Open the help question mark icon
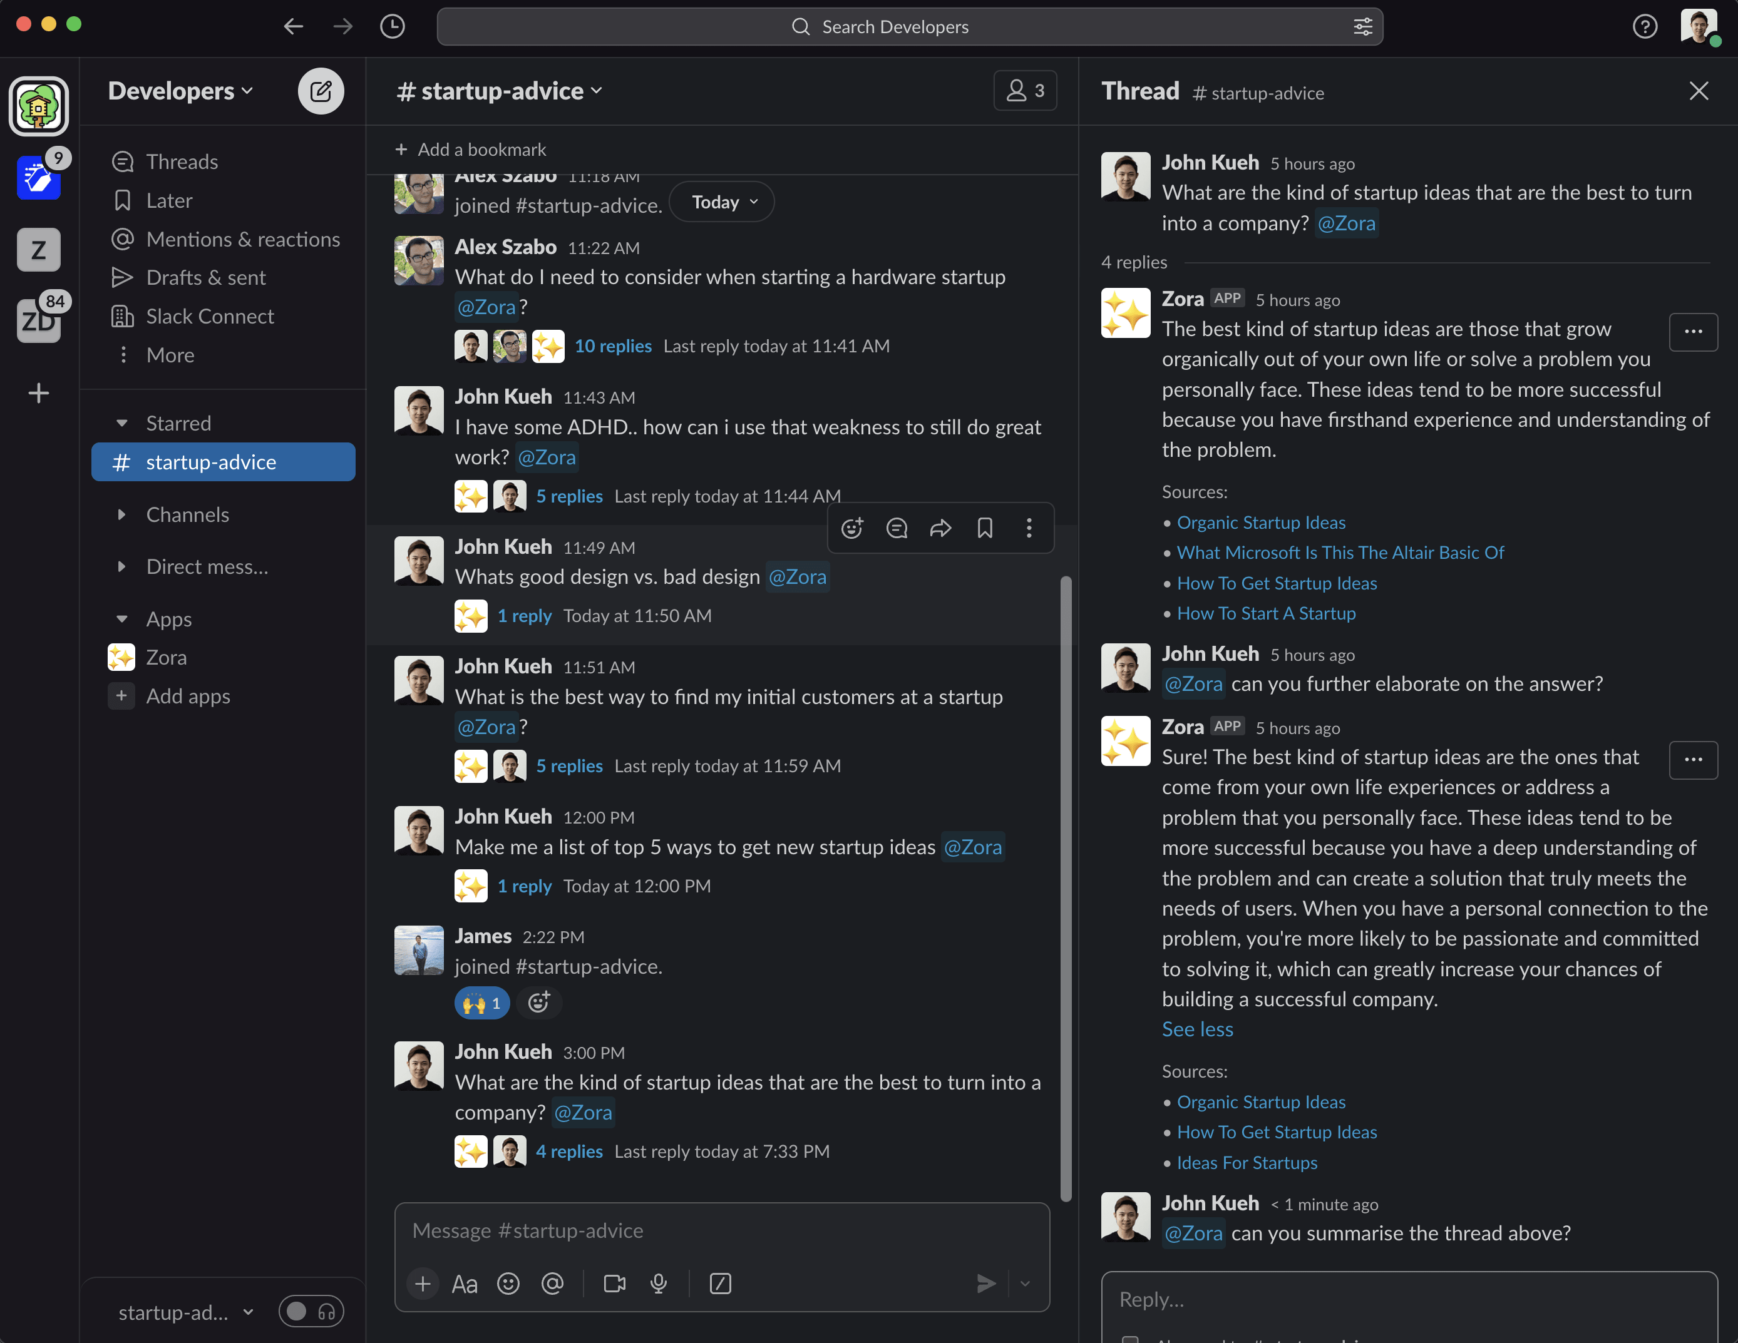 click(1645, 26)
